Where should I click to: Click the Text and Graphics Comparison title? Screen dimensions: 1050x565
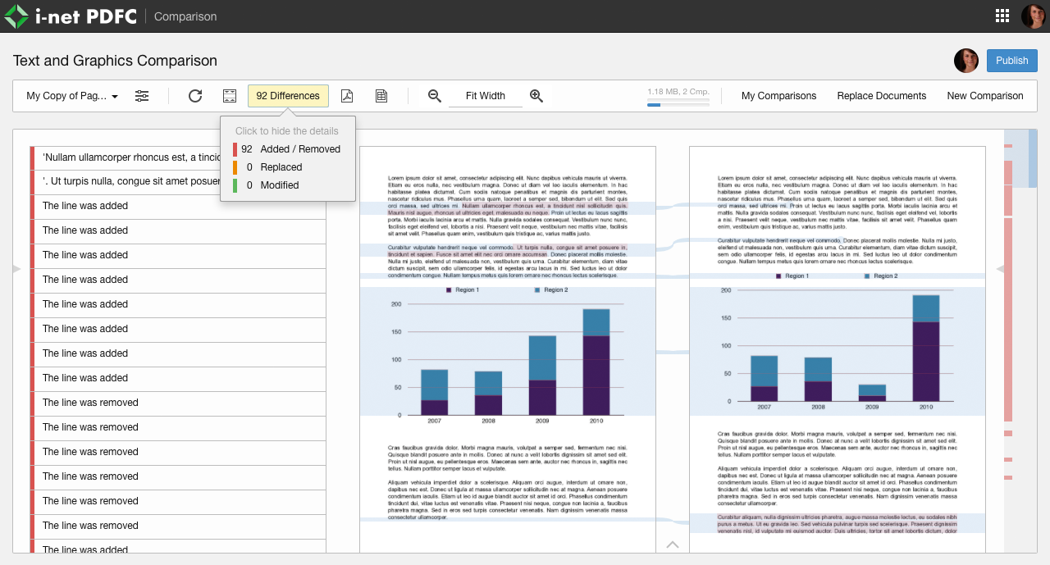(115, 61)
